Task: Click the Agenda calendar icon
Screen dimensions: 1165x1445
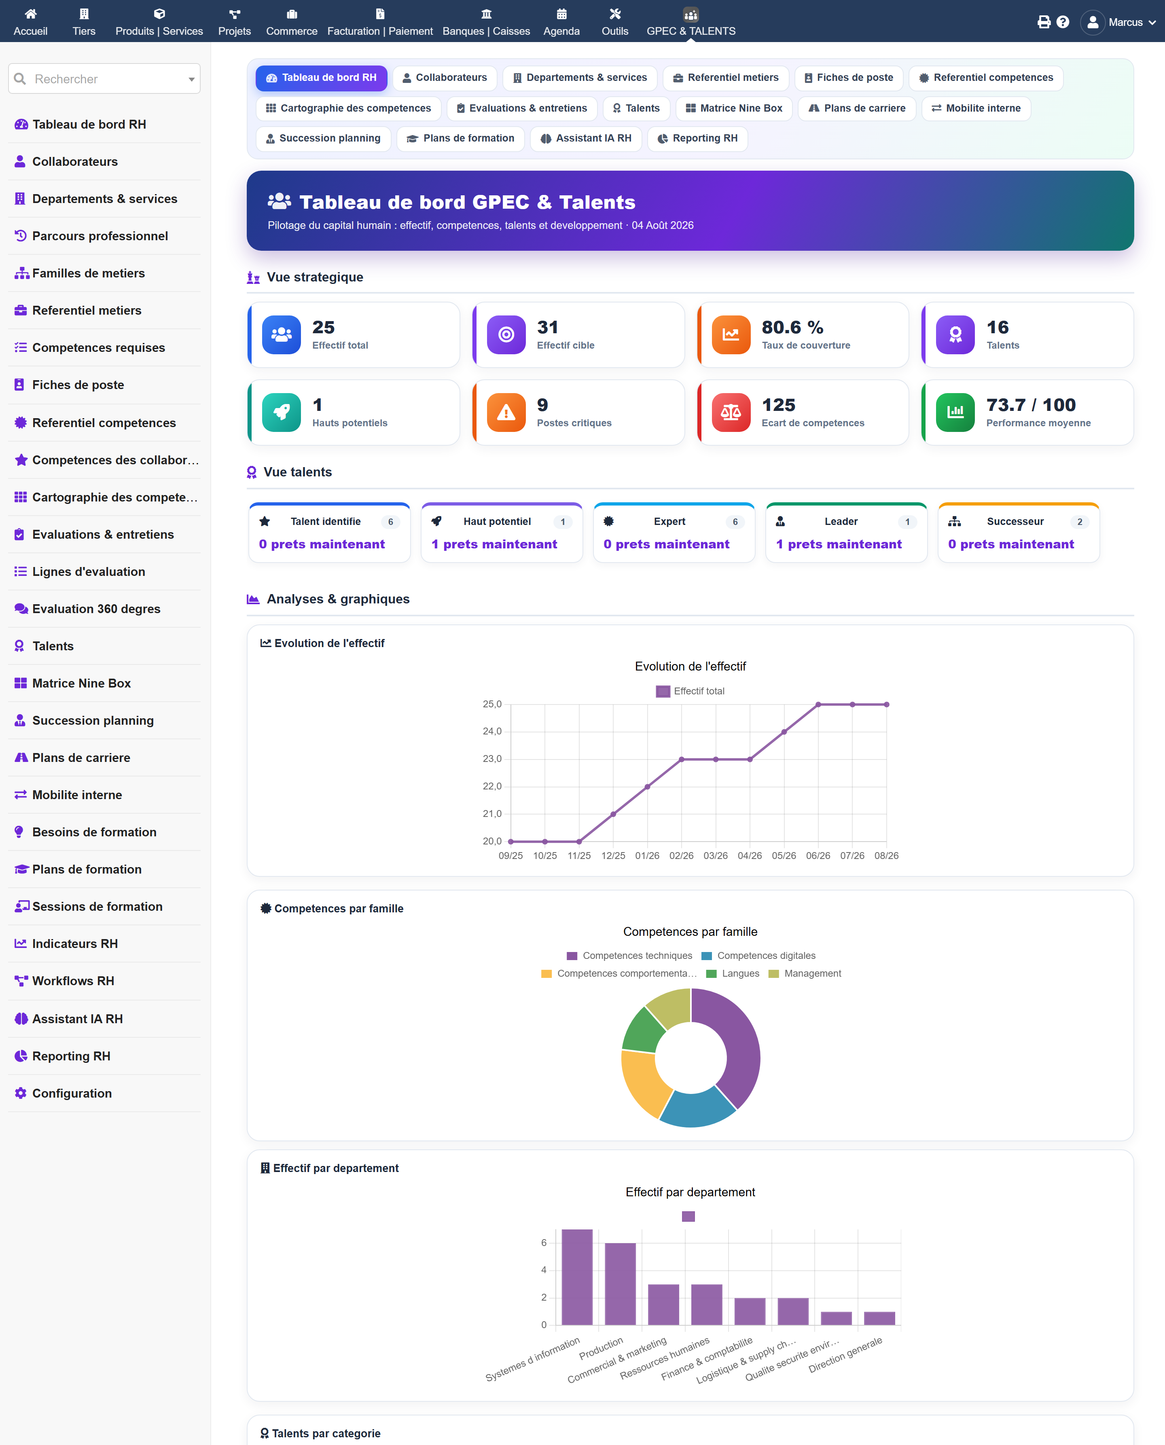Action: (562, 14)
